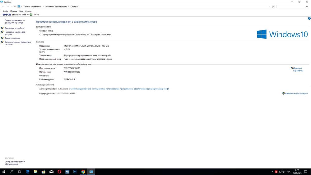Open the Windows Start menu
This screenshot has width=311, height=175.
click(x=4, y=172)
